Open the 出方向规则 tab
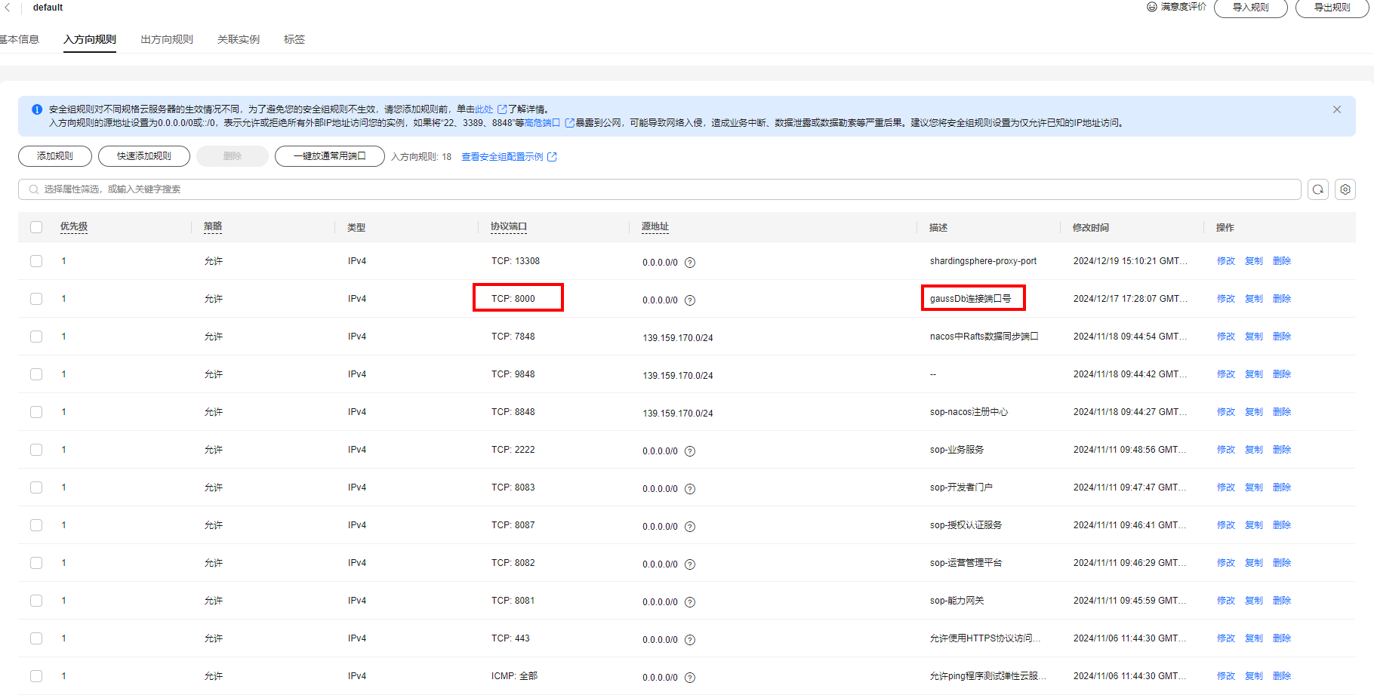 [x=167, y=39]
